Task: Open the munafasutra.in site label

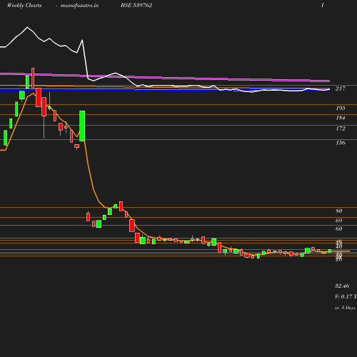Action: [79, 6]
